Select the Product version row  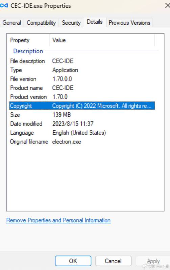[82, 97]
